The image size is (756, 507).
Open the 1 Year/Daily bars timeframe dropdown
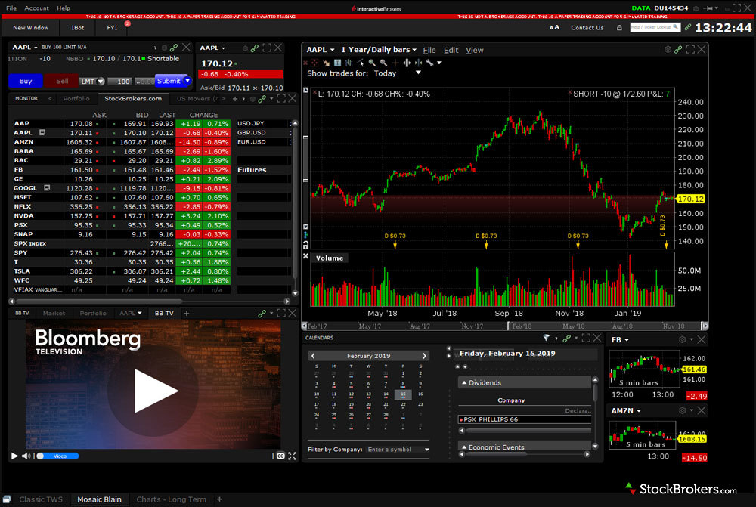point(379,50)
